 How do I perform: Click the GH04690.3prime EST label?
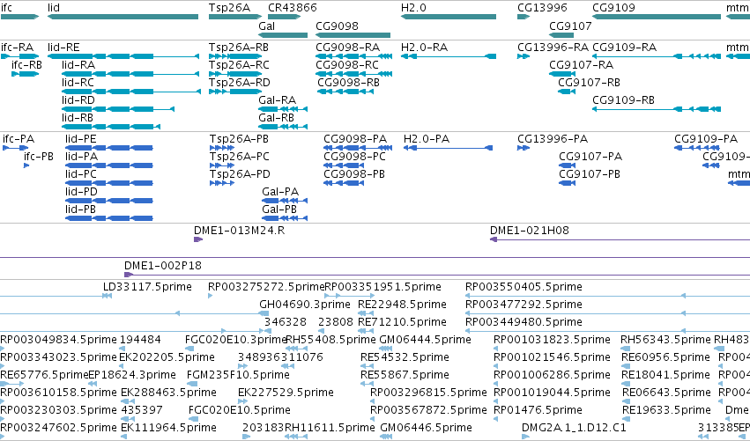[305, 305]
